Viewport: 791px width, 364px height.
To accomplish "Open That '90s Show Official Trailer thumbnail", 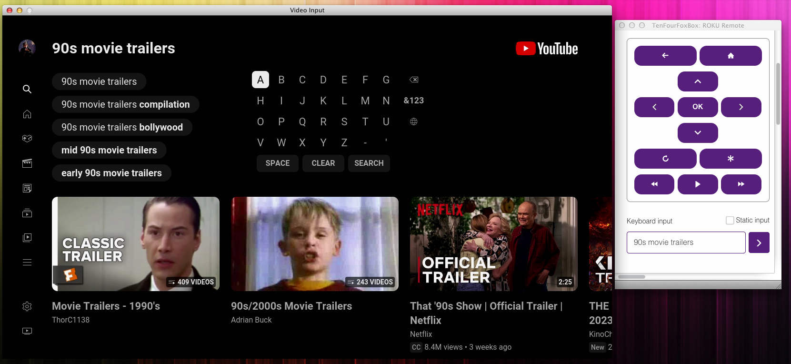I will (494, 244).
